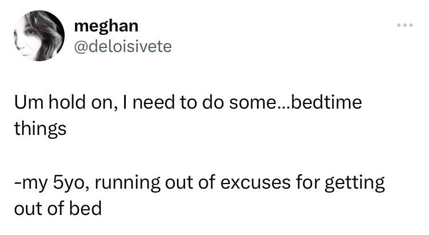Screen dimensions: 429x235
Task: Click the "out of bed" closing line
Action: 57,207
